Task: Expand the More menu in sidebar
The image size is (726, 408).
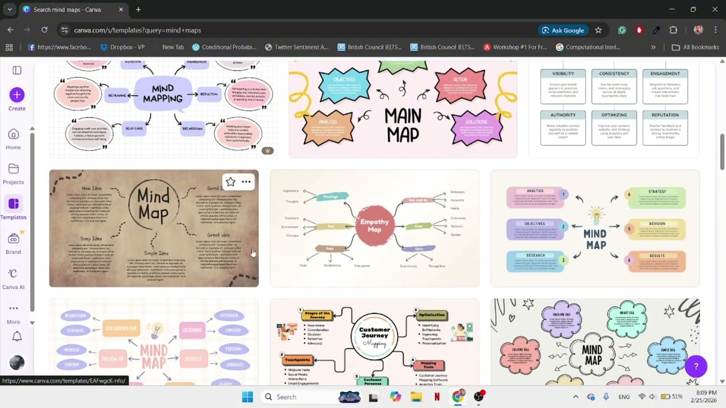Action: (14, 313)
